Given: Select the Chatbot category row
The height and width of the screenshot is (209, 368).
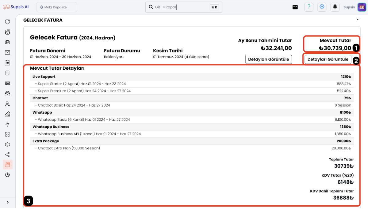Looking at the screenshot, I should click(192, 98).
